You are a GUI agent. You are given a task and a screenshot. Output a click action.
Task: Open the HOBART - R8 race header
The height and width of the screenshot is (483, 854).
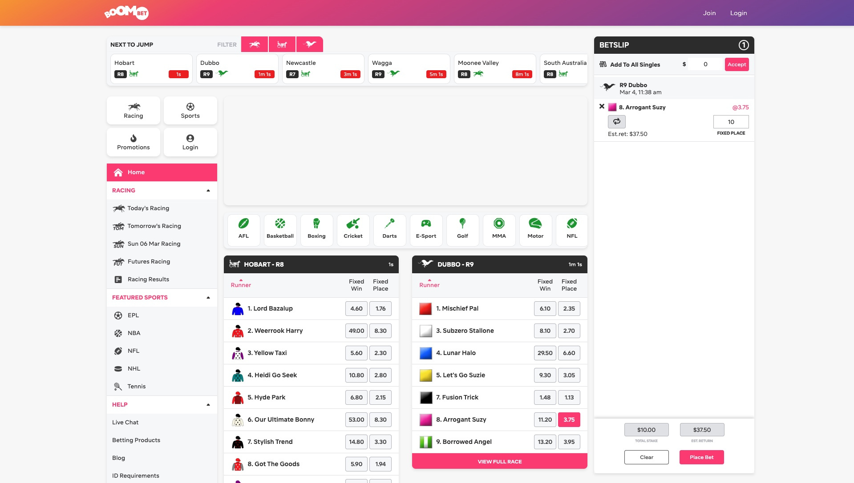pos(311,264)
